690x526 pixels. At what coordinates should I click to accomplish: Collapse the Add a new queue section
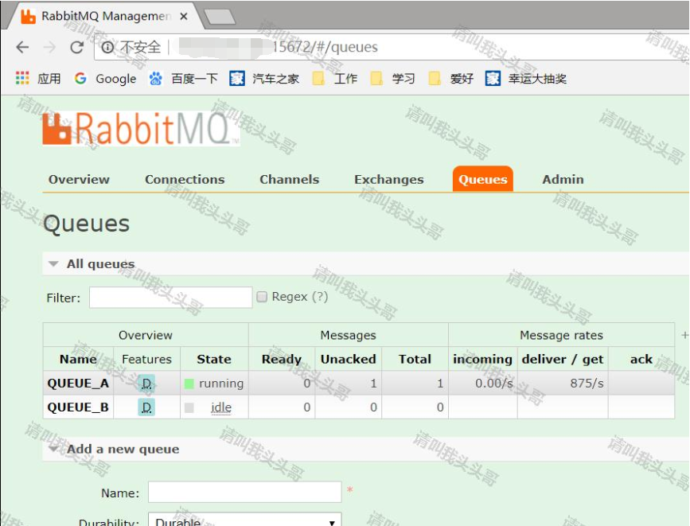click(53, 449)
